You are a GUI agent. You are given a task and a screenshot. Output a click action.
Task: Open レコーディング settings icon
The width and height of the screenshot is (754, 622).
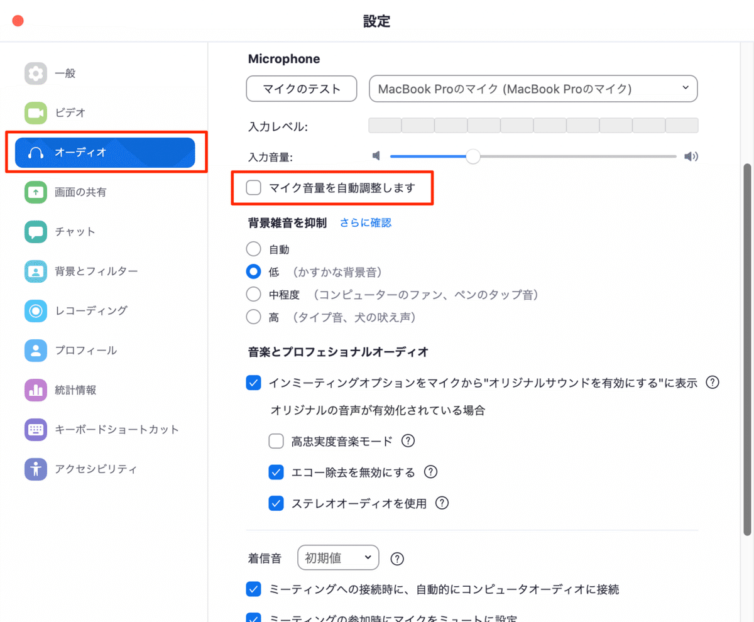tap(36, 310)
